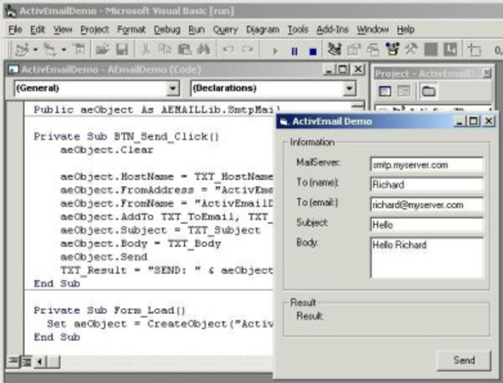Open the Visual Component Manager icon

coord(450,49)
